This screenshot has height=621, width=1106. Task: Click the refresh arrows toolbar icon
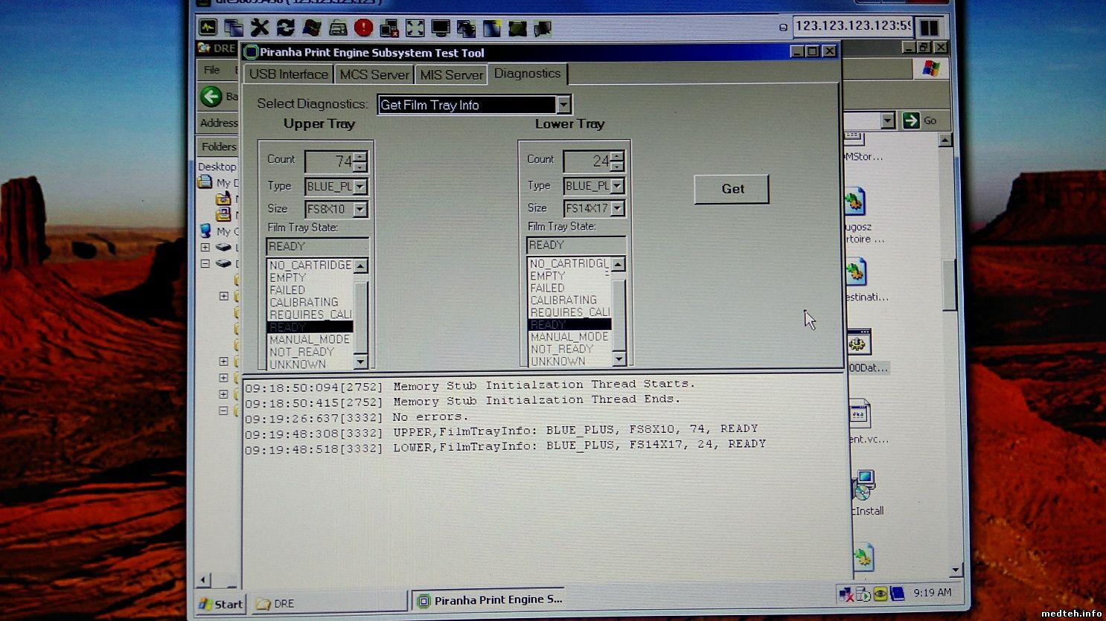285,28
